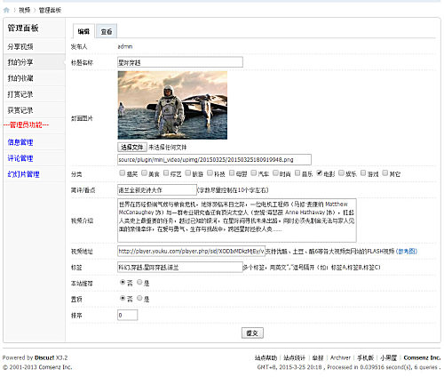The width and height of the screenshot is (444, 377).
Task: Click the home icon in the breadcrumb
Action: pos(6,10)
